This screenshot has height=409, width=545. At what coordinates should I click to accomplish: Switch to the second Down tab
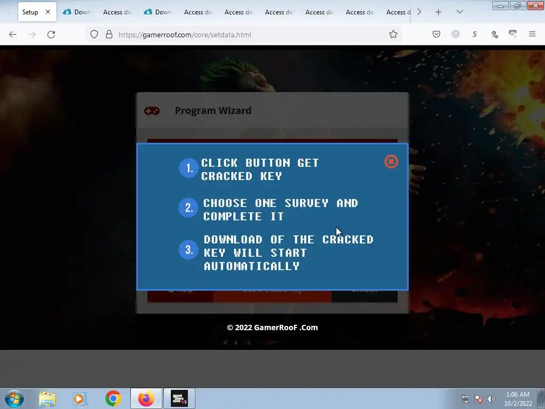[x=158, y=12]
